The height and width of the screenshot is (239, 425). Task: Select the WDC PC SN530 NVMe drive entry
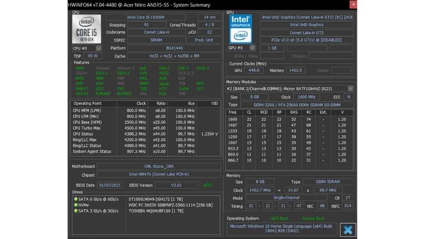(x=170, y=205)
